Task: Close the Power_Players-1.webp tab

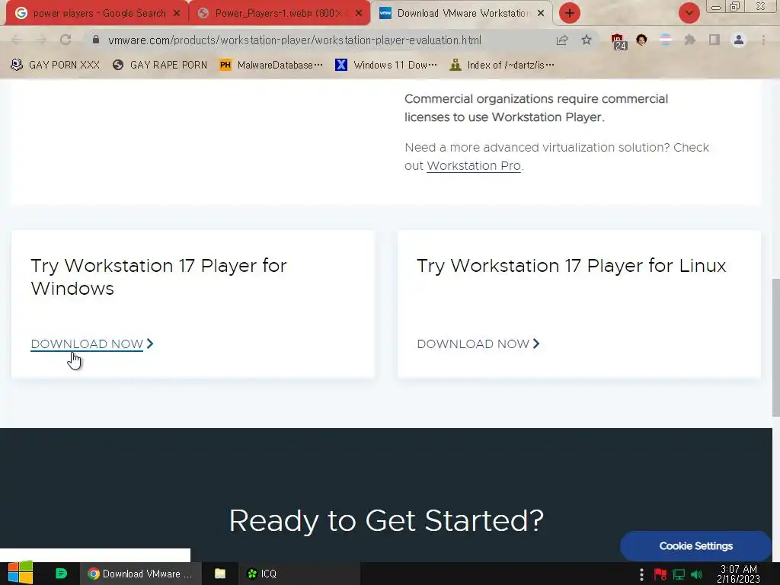Action: [x=359, y=14]
